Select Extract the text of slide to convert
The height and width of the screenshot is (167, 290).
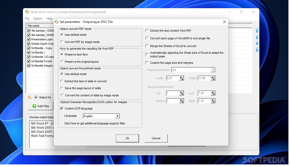pos(62,81)
